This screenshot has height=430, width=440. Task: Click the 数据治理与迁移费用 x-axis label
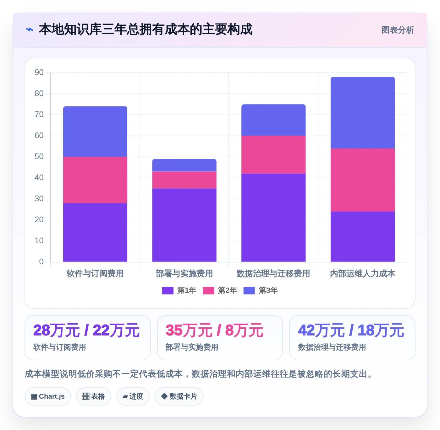point(273,274)
